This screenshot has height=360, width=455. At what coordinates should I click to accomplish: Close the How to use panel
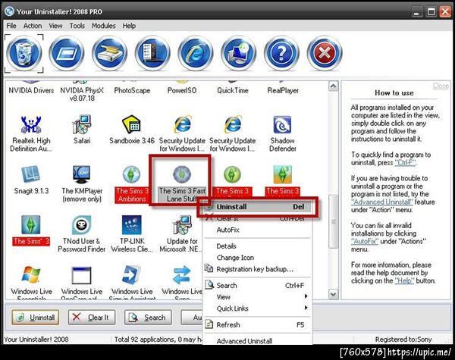pyautogui.click(x=441, y=86)
